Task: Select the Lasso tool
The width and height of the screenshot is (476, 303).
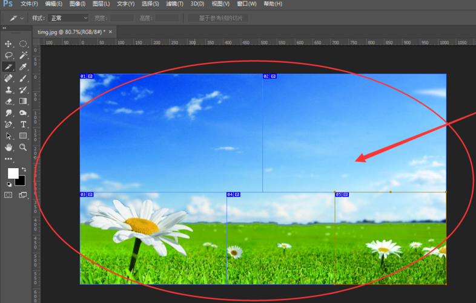Action: pyautogui.click(x=8, y=56)
